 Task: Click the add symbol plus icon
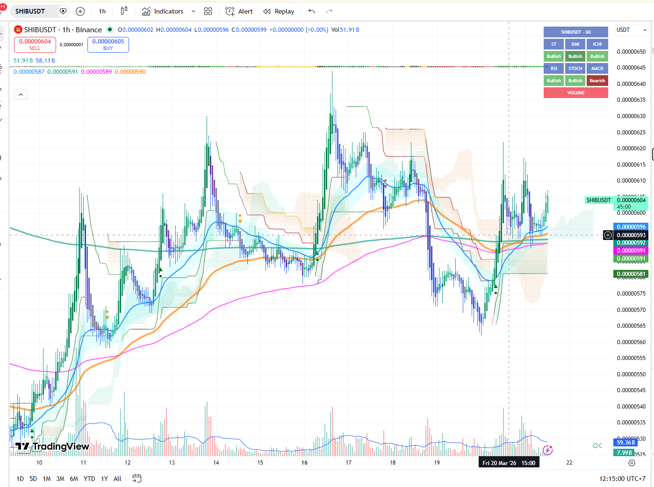click(80, 11)
